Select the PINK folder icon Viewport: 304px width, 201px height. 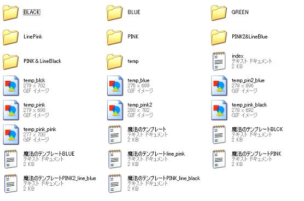coord(115,37)
